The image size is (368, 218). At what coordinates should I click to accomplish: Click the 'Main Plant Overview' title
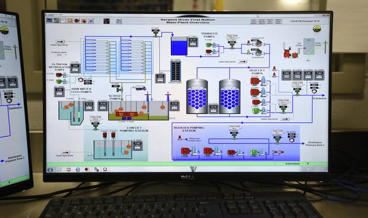(188, 23)
